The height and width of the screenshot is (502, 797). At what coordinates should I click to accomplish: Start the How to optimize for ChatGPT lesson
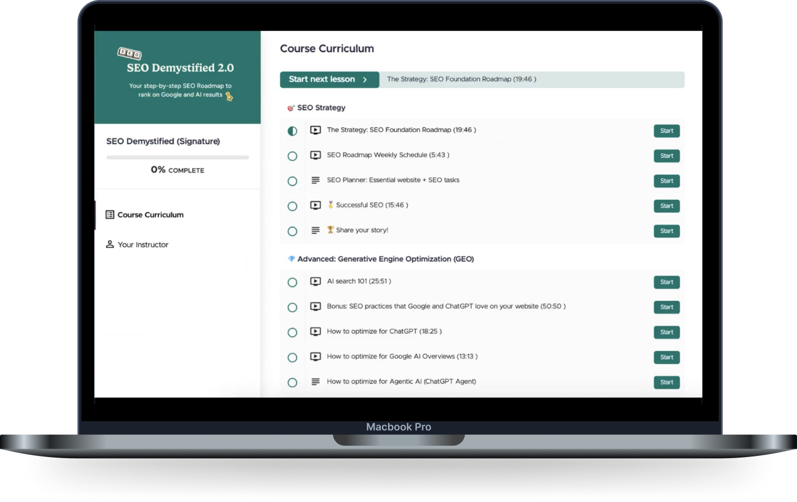coord(667,332)
